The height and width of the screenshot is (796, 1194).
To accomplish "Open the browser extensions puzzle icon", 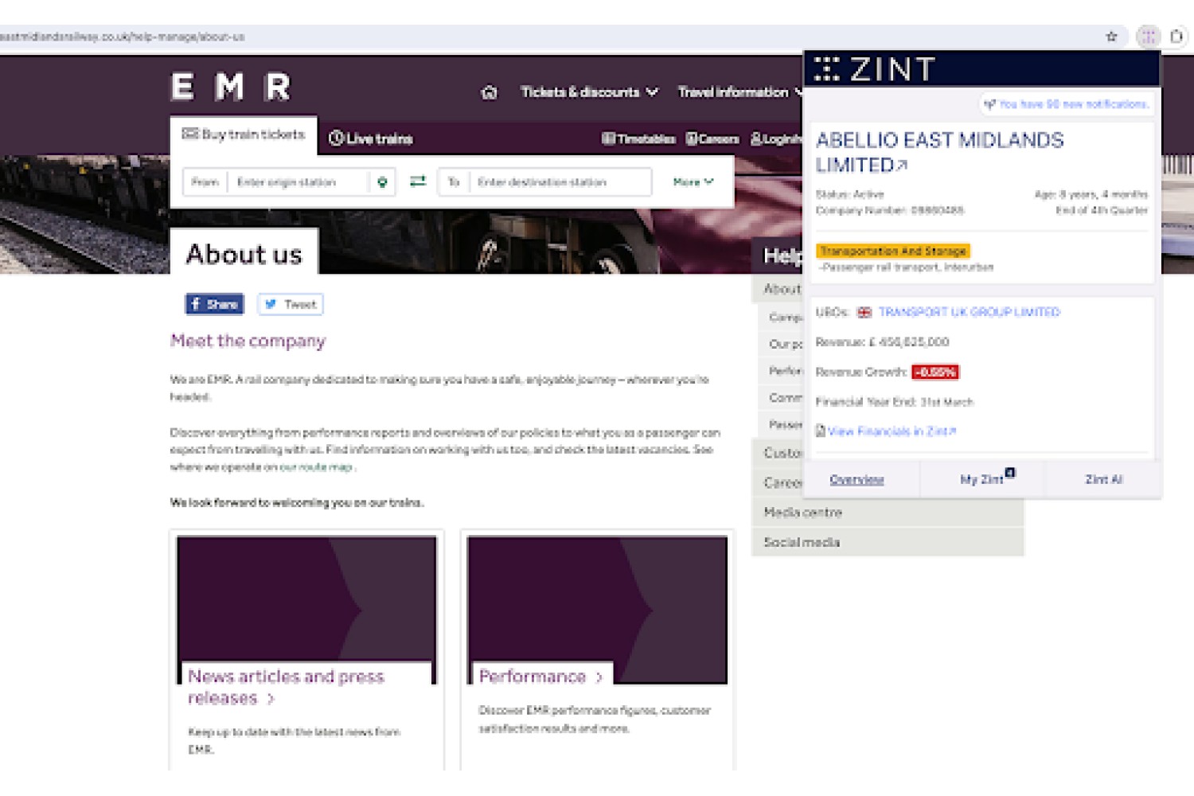I will click(x=1176, y=37).
